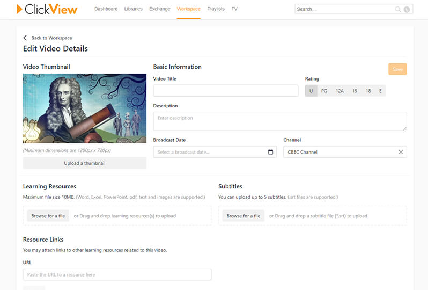Open the Channel dropdown field
The width and height of the screenshot is (428, 290).
[x=338, y=152]
